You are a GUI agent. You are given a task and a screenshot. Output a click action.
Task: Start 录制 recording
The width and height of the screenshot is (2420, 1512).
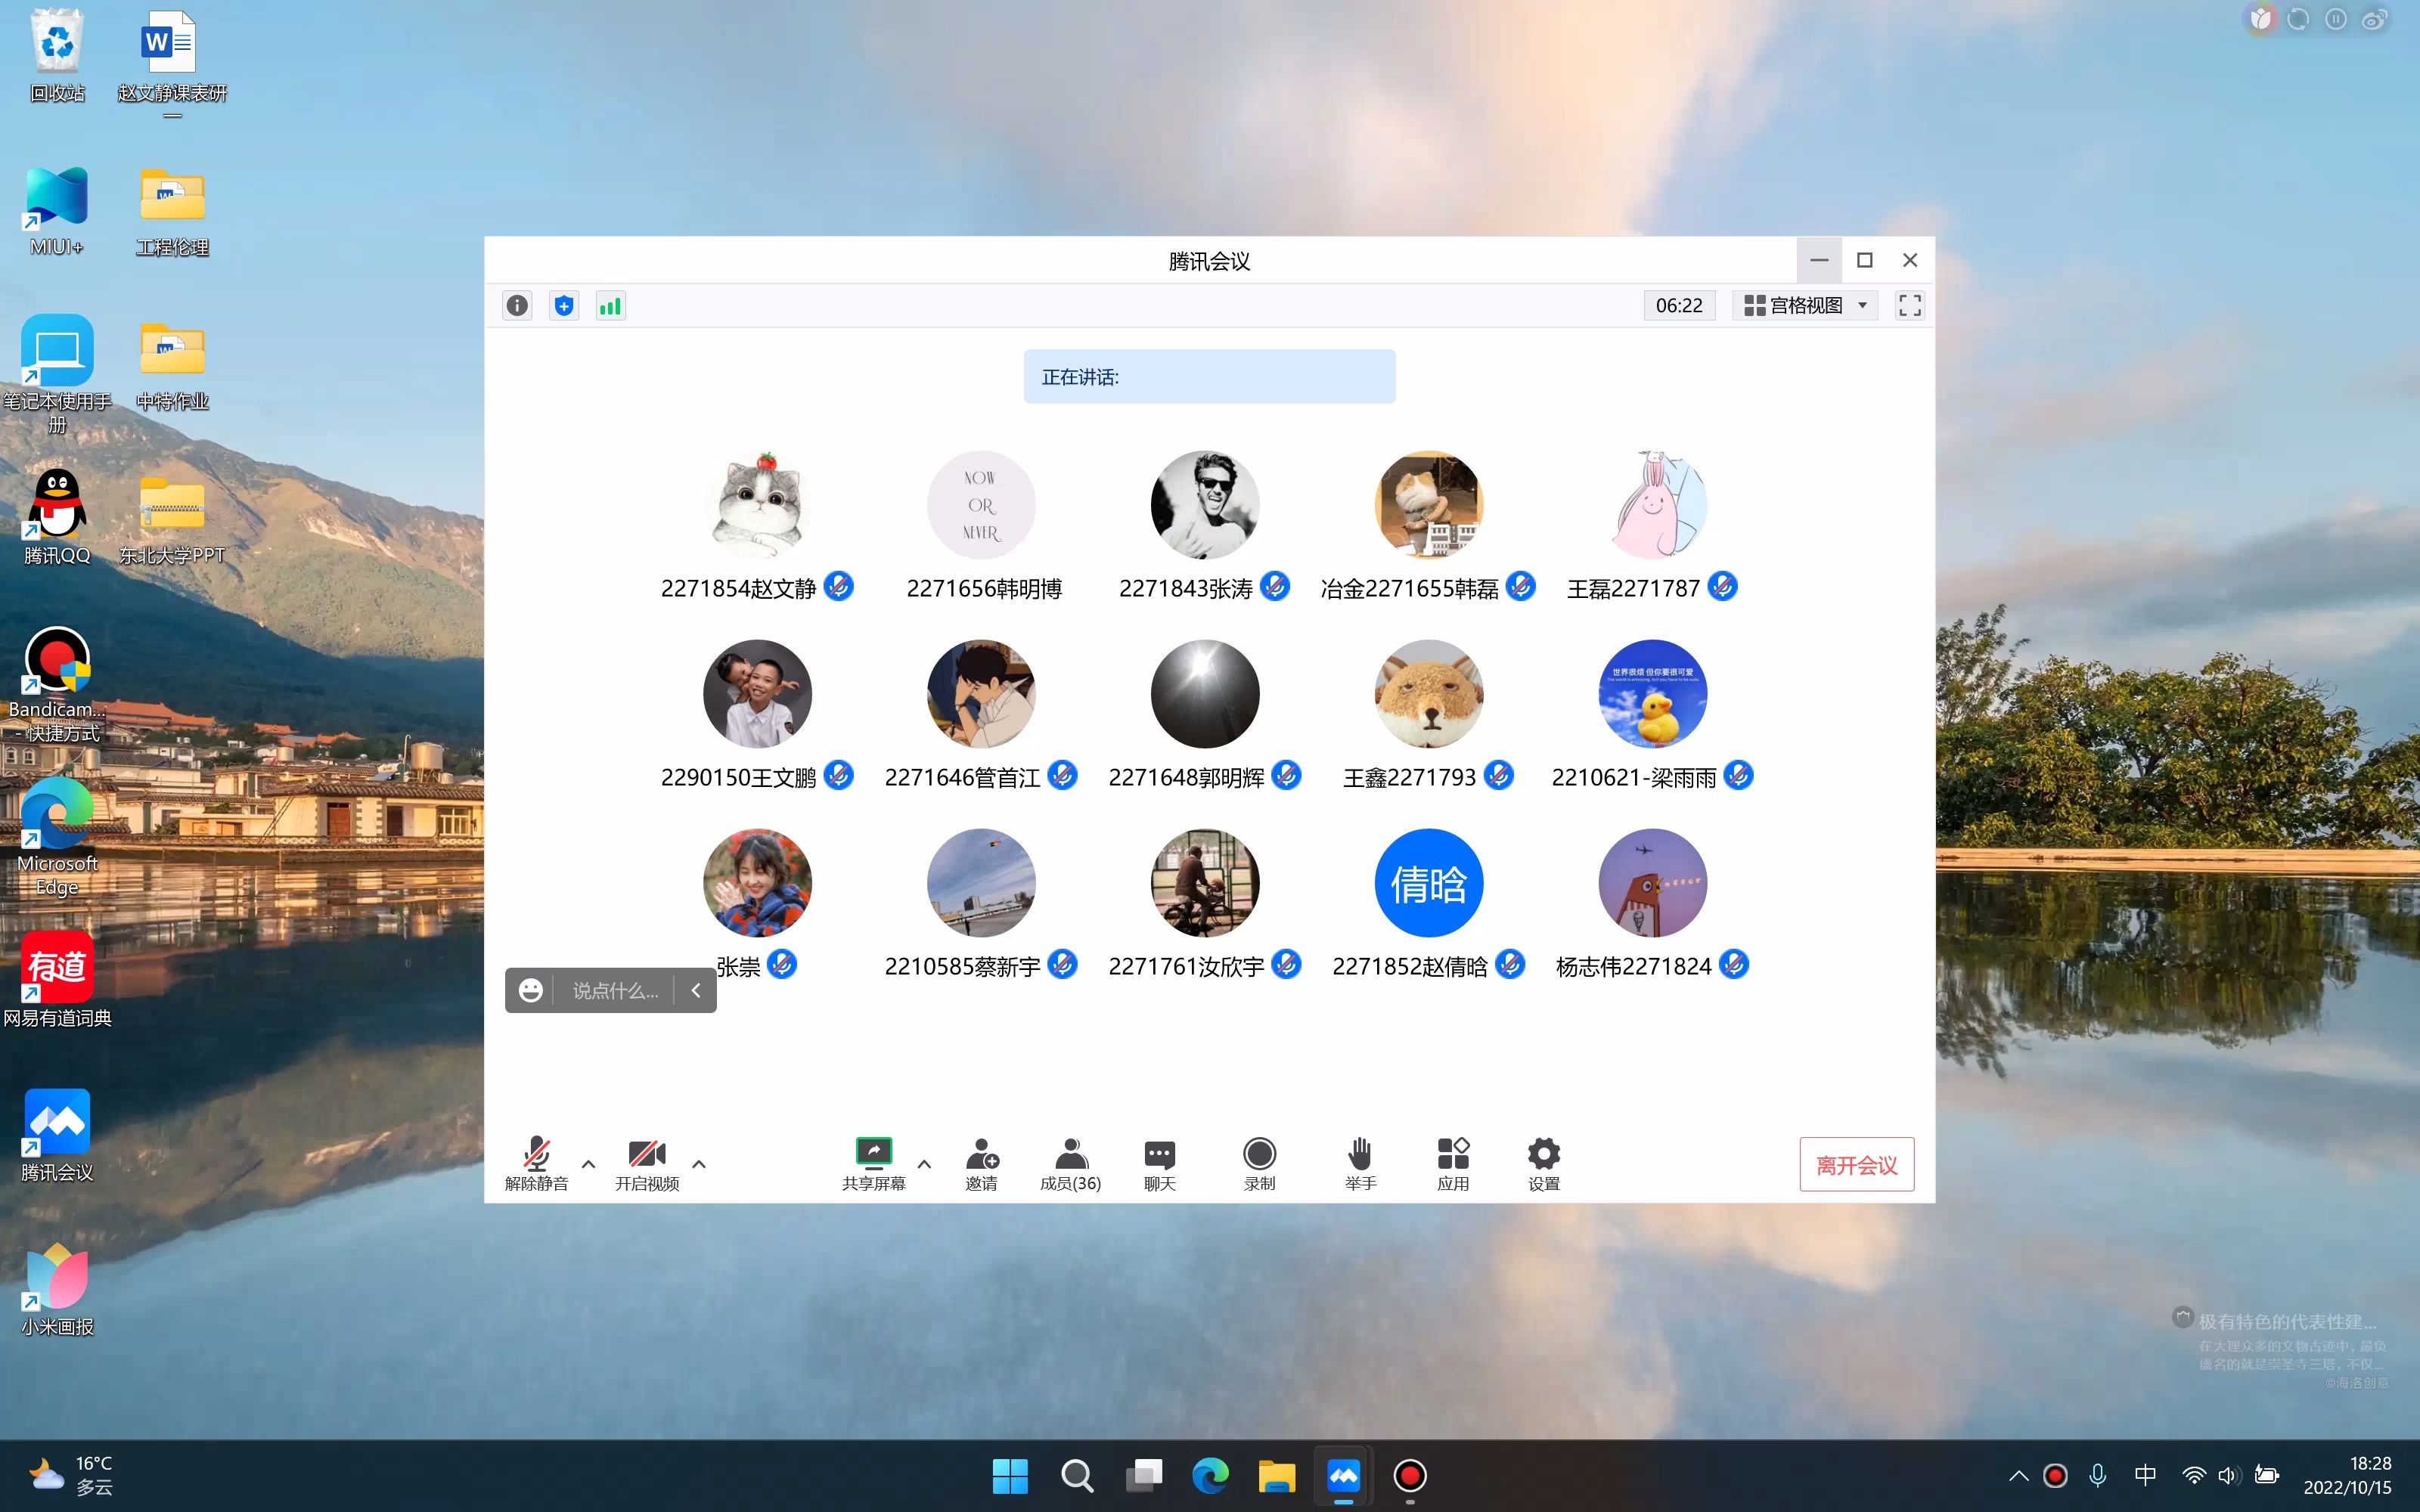point(1259,1164)
